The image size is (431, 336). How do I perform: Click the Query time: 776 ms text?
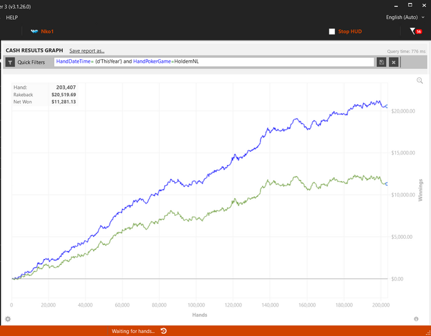pyautogui.click(x=406, y=51)
